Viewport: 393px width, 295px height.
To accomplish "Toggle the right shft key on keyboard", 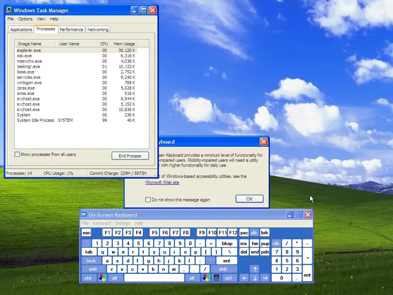I will (223, 269).
